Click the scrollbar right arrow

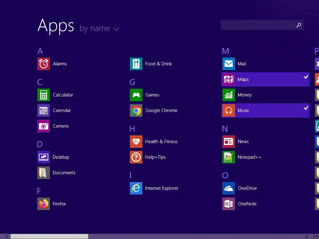point(307,237)
